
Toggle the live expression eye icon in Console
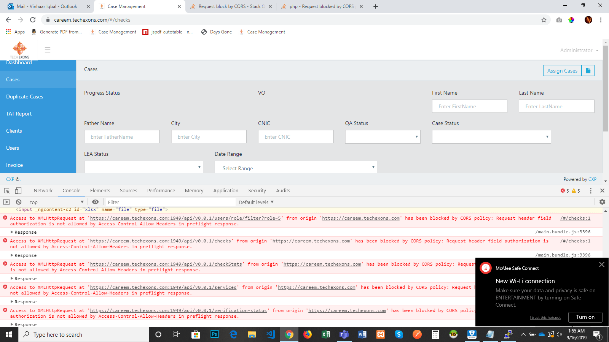coord(96,202)
